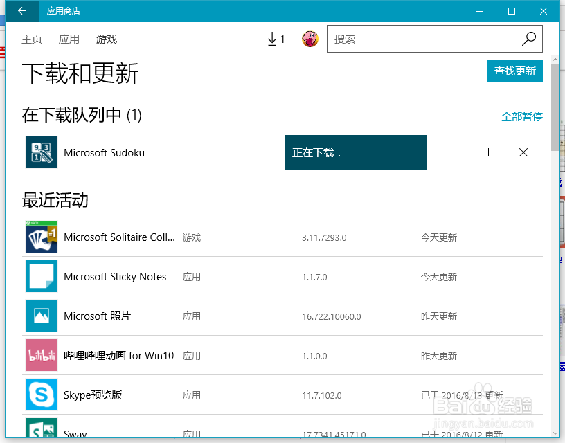The image size is (565, 443).
Task: Cancel the Microsoft Sudoku download
Action: (523, 152)
